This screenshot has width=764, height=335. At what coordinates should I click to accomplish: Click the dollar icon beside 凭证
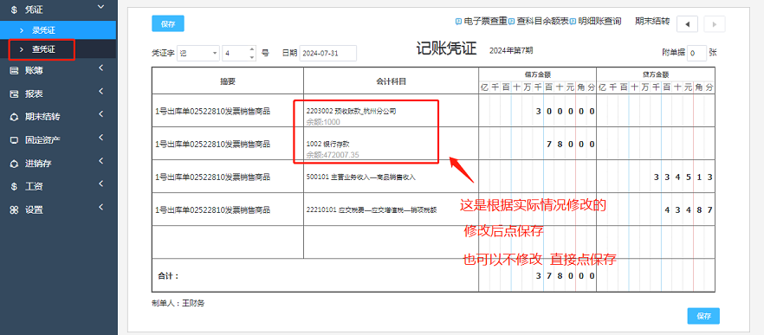click(14, 9)
